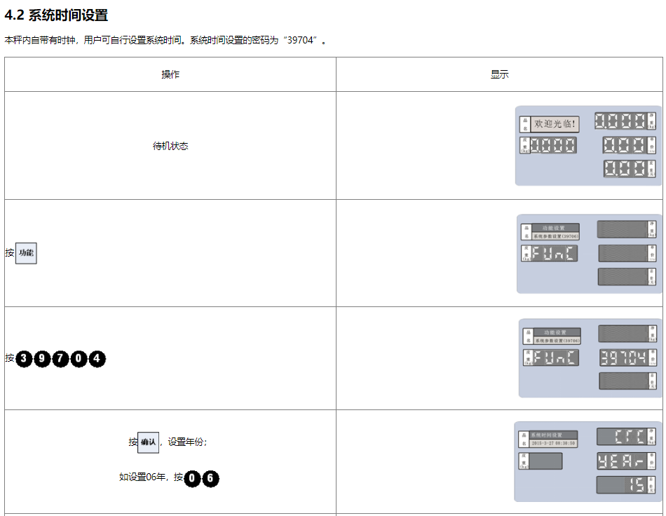Click the 待机状态 cell text
666x516 pixels.
coord(170,147)
